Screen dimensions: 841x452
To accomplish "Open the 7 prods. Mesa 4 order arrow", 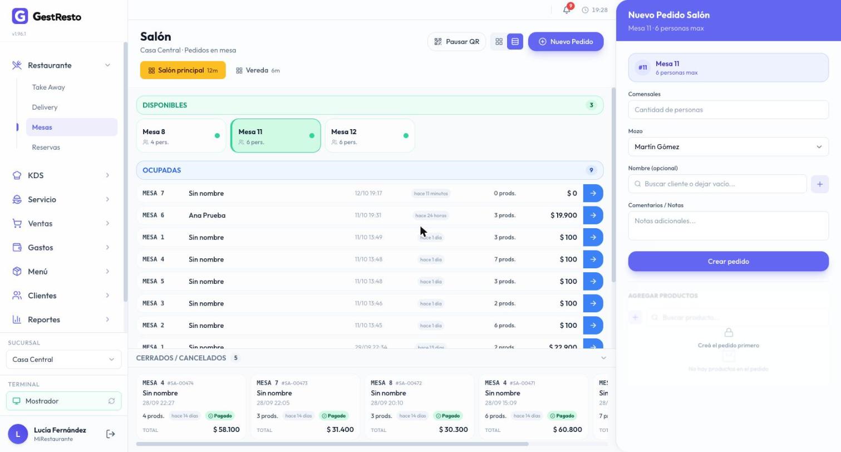I will tap(593, 259).
